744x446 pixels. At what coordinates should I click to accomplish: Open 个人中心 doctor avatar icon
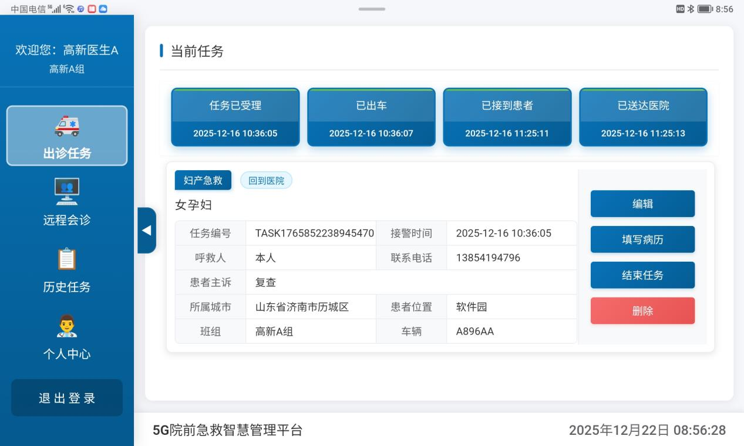coord(67,326)
